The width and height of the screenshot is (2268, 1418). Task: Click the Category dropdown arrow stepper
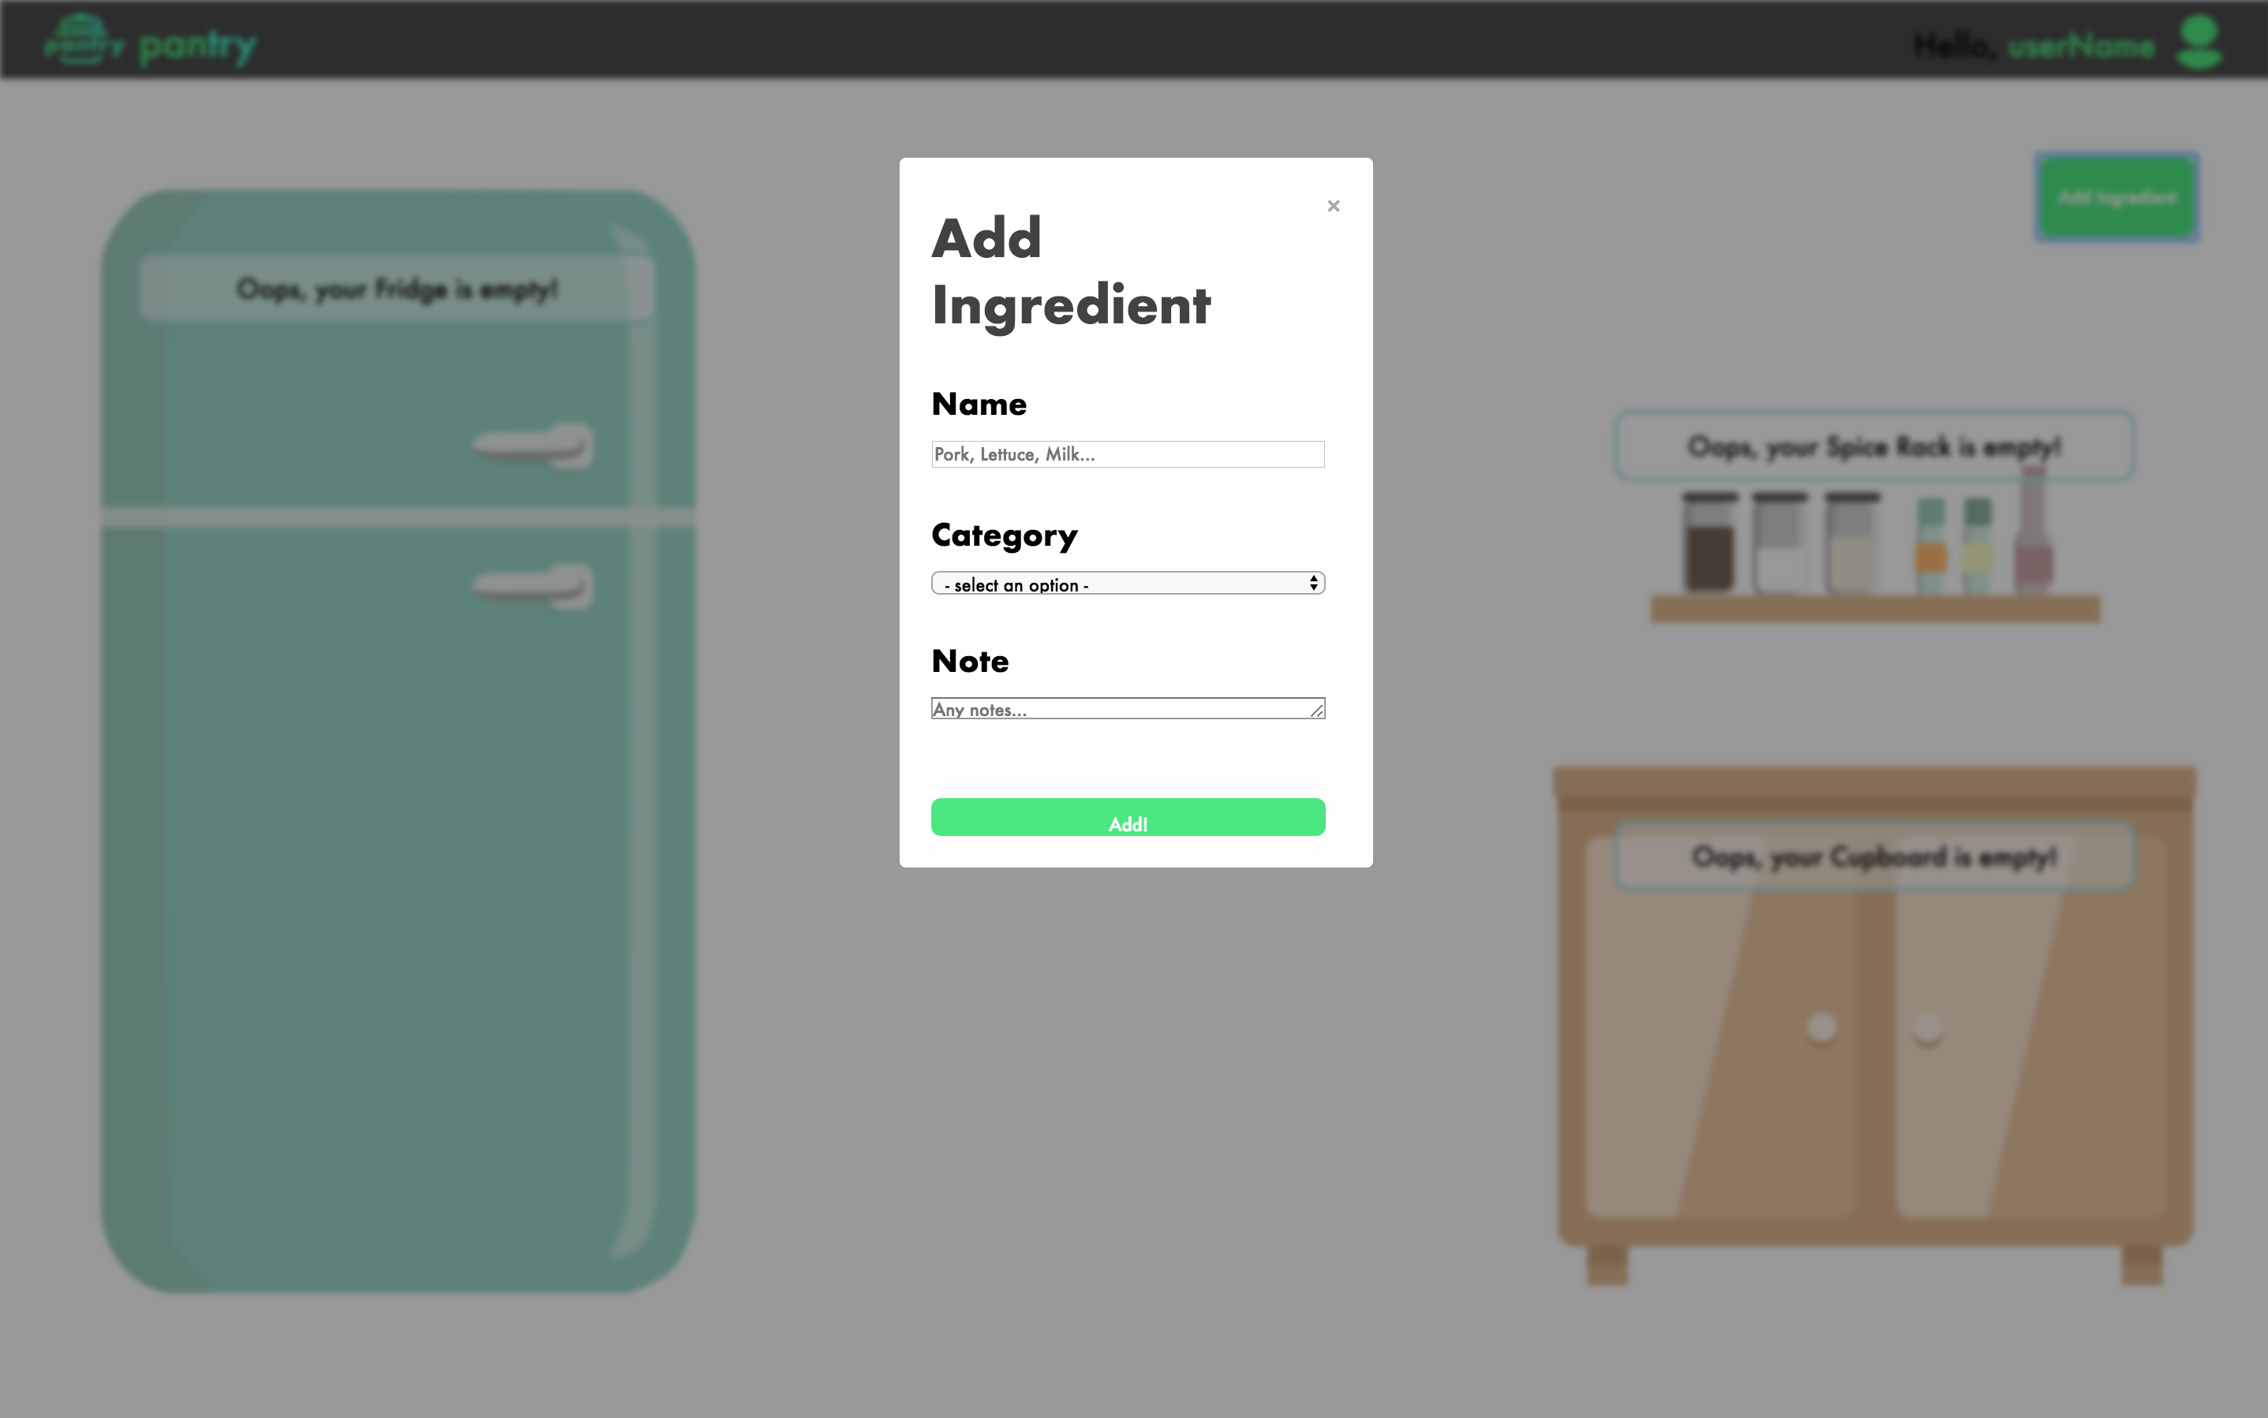click(1314, 584)
